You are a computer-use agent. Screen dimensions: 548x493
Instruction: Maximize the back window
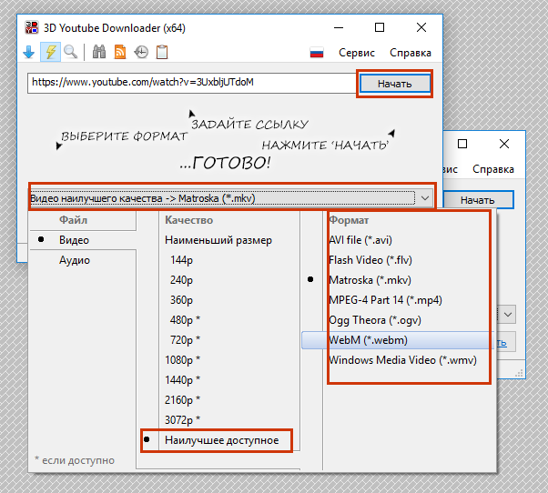click(462, 144)
